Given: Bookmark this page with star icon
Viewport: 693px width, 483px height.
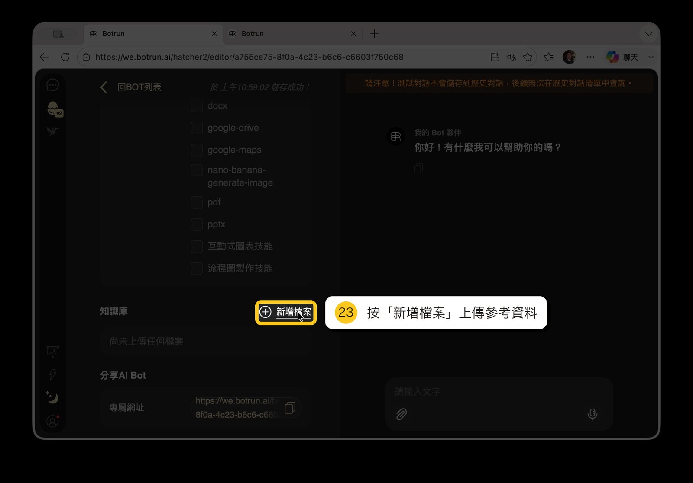Looking at the screenshot, I should [528, 57].
